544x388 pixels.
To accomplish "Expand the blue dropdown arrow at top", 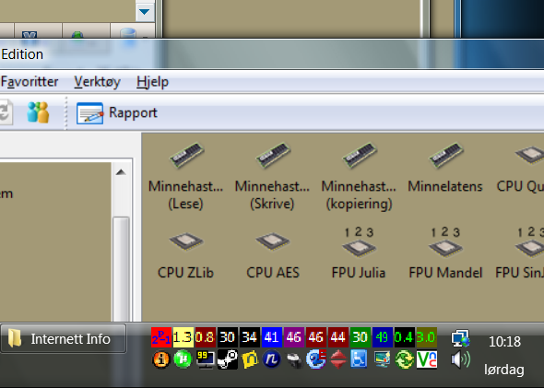I will tap(145, 12).
